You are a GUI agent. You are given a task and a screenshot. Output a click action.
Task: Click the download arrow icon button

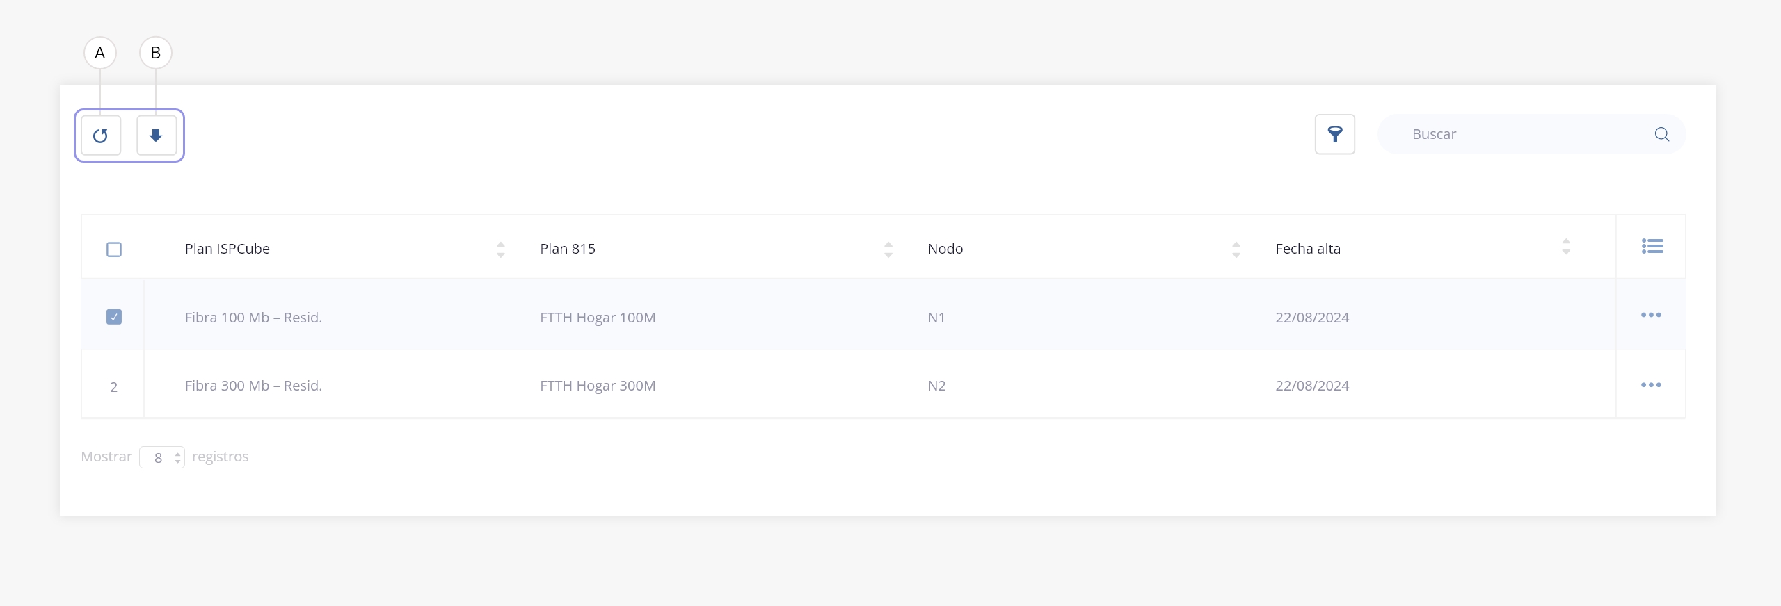157,136
